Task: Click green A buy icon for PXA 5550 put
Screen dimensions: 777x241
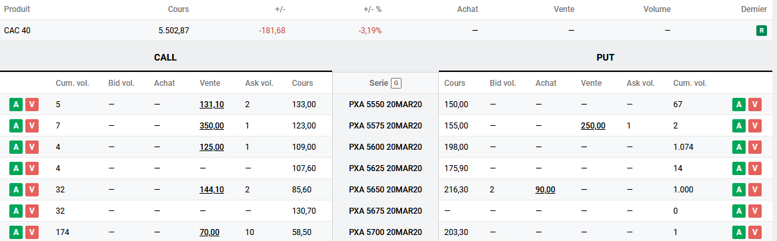Action: [x=739, y=105]
